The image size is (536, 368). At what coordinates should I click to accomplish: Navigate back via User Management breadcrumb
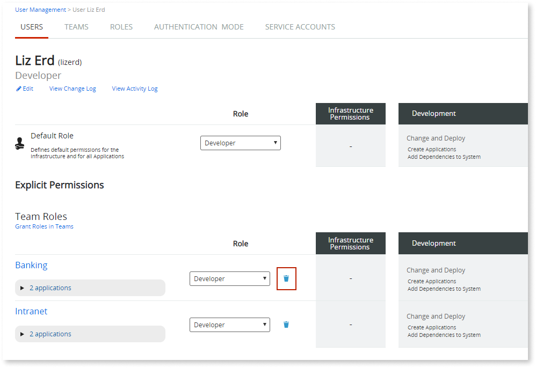40,9
